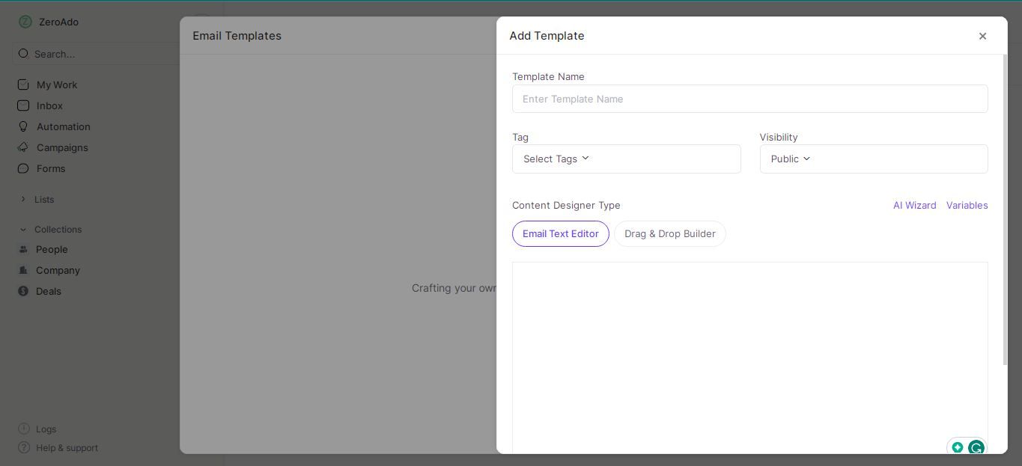
Task: Open the People collection
Action: [x=52, y=249]
